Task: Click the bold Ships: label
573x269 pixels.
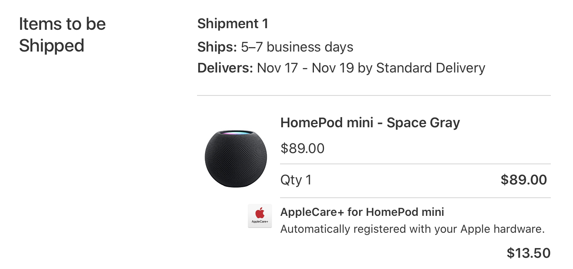Action: (x=217, y=47)
